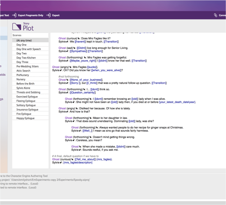Click the Connect button top right
226x205 pixels.
[x=221, y=15]
